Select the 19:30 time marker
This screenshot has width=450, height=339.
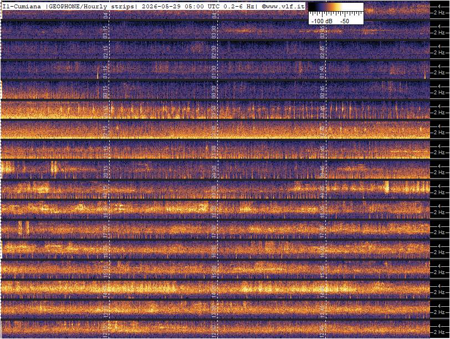click(x=214, y=191)
